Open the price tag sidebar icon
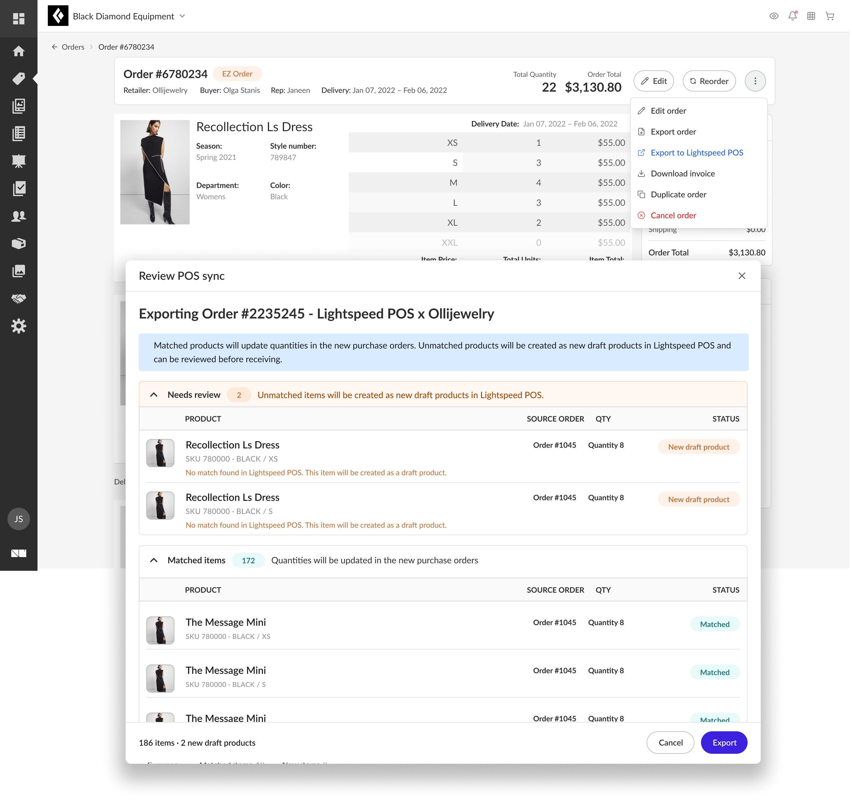The image size is (852, 800). [x=18, y=79]
